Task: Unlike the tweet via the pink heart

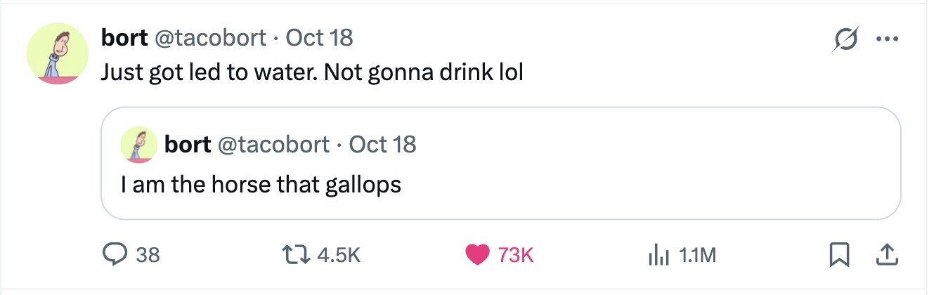Action: click(x=478, y=255)
